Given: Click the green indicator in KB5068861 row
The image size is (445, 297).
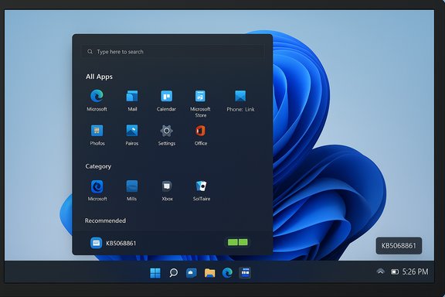Looking at the screenshot, I should [238, 242].
